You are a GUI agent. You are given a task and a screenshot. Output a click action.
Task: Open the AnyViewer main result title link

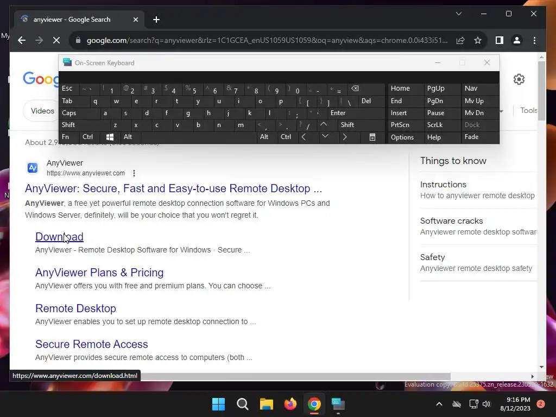[173, 188]
